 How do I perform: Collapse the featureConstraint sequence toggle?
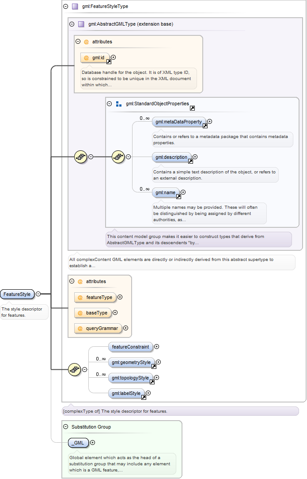click(84, 370)
